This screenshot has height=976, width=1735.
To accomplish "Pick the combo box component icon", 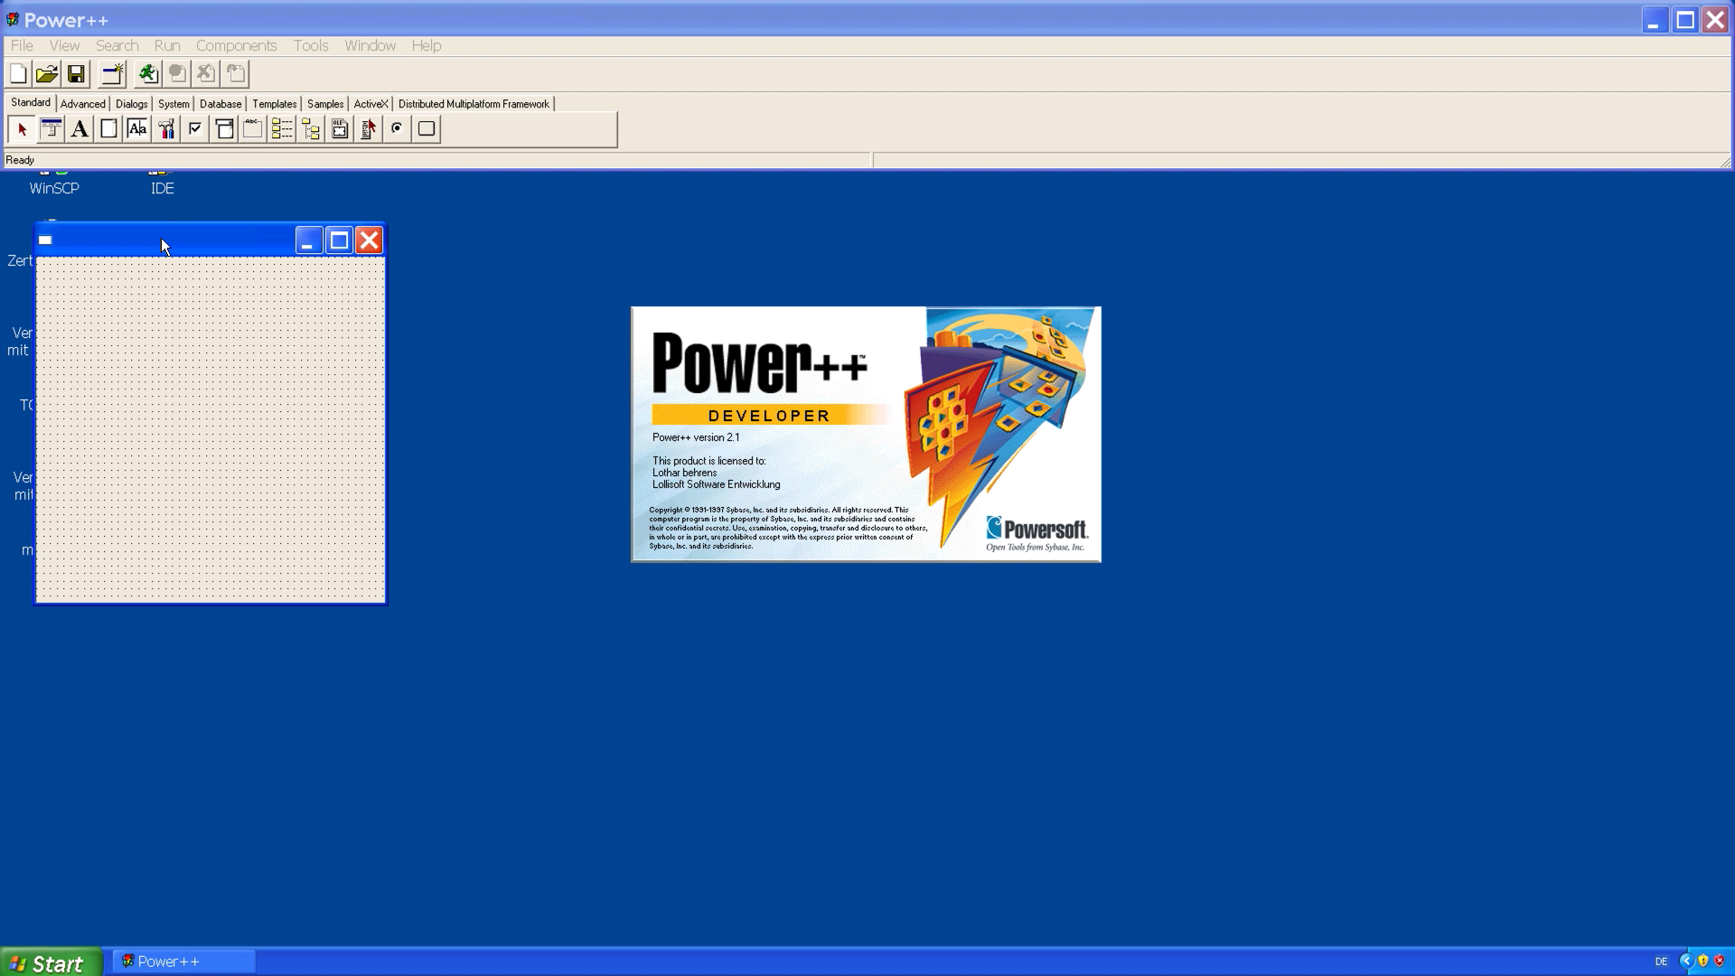I will point(224,129).
